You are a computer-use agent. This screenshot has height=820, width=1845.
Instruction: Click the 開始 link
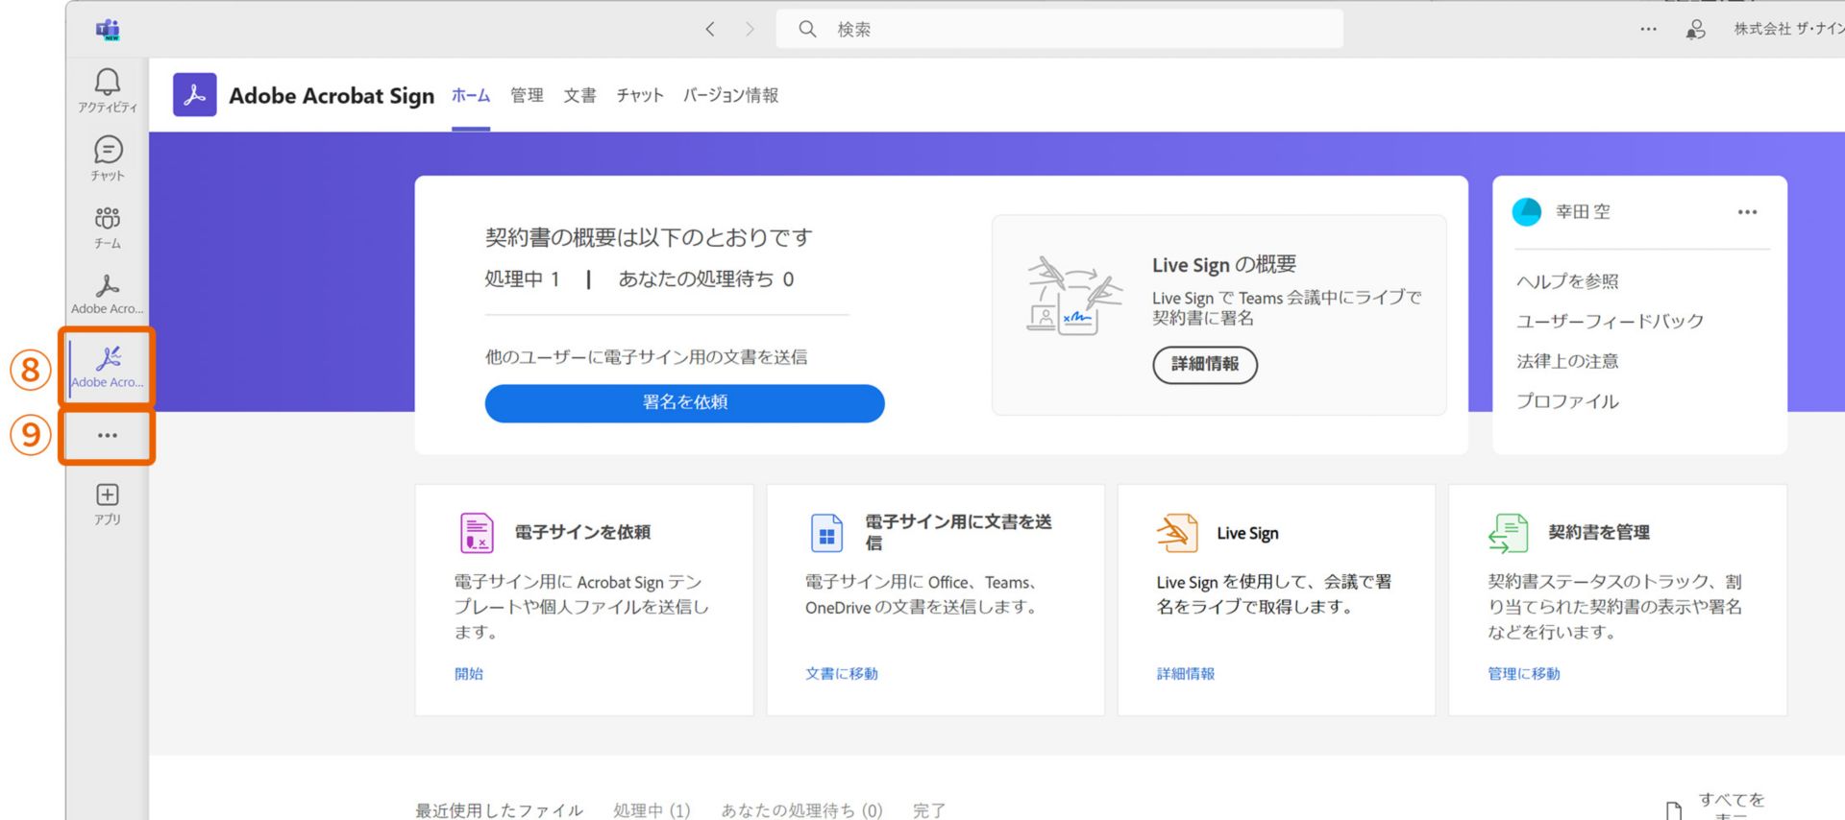tap(469, 674)
